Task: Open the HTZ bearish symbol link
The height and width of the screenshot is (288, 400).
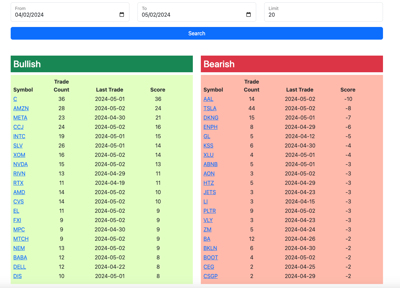Action: 209,183
